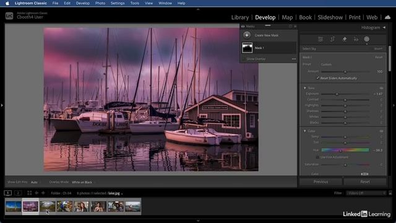Viewport: 396px width, 223px height.
Task: Open the Settings menu in menu bar
Action: point(118,3)
